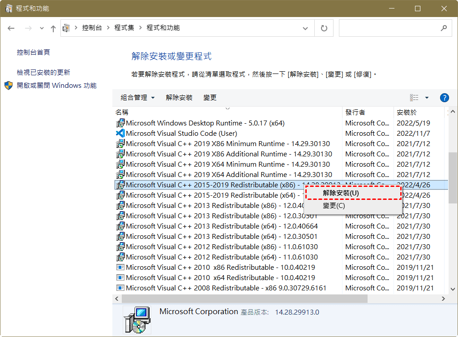Go back with the left arrow
Image resolution: width=458 pixels, height=337 pixels.
click(x=11, y=28)
